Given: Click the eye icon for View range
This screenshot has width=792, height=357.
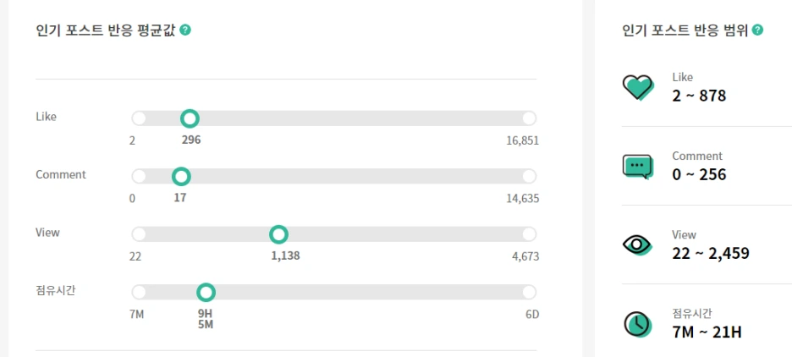Looking at the screenshot, I should pyautogui.click(x=637, y=245).
